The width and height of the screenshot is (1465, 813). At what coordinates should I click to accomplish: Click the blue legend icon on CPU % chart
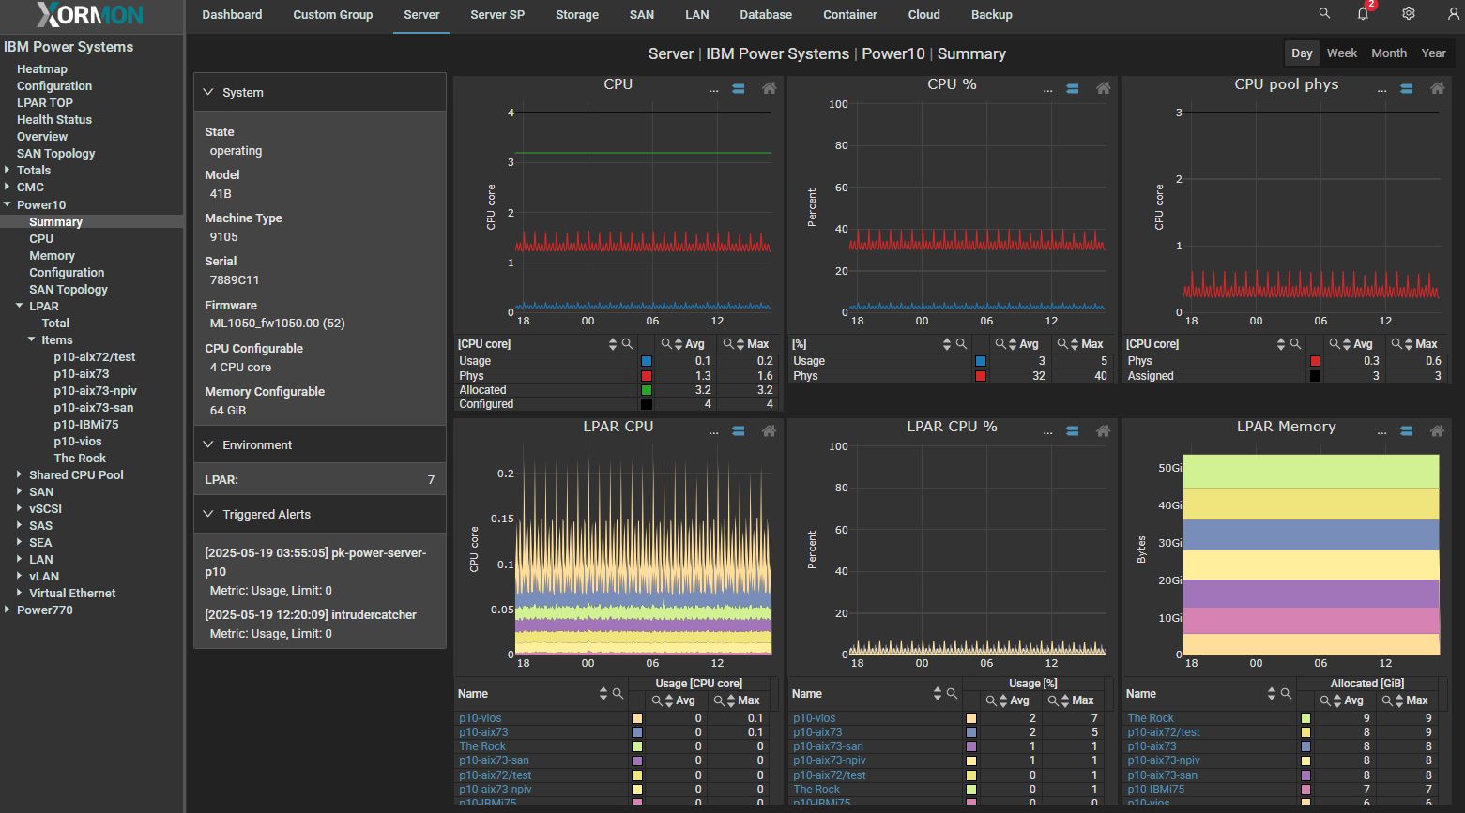(x=1073, y=88)
